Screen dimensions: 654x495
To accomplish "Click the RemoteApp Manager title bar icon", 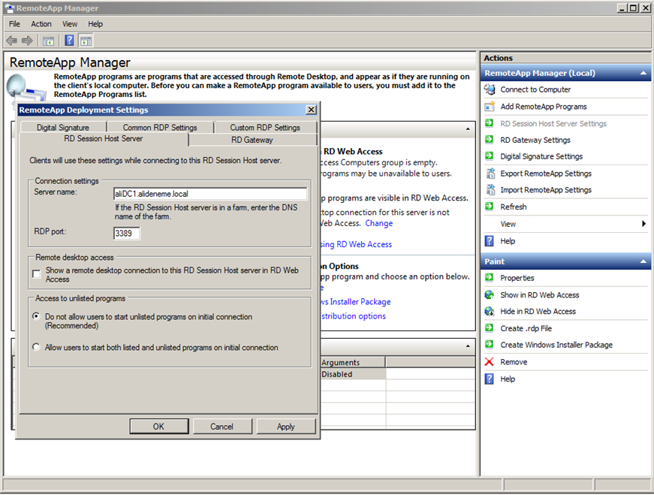I will (x=9, y=8).
